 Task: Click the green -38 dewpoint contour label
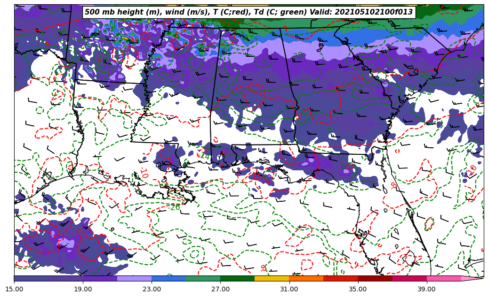point(297,56)
